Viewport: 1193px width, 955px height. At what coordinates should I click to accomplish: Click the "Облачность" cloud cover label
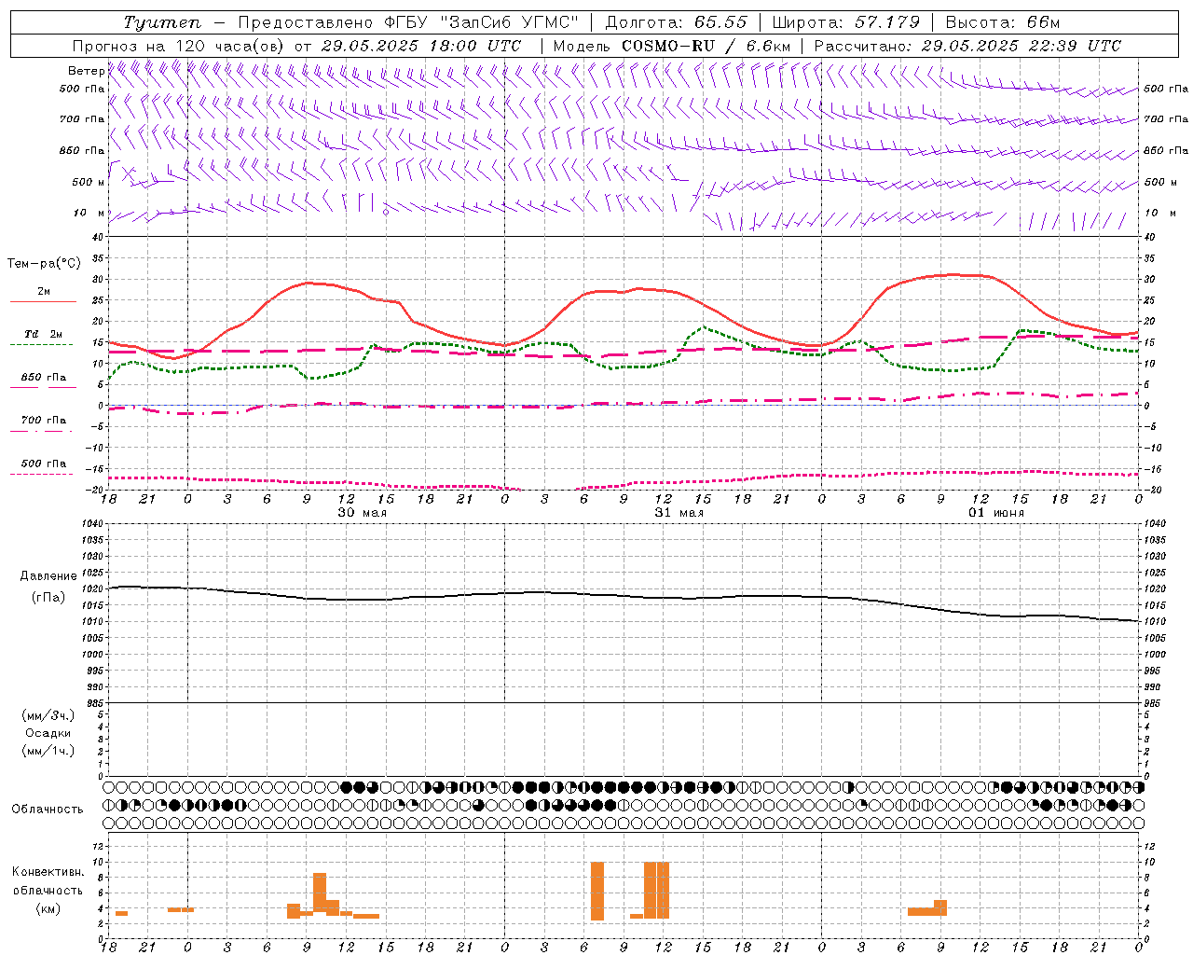point(48,810)
